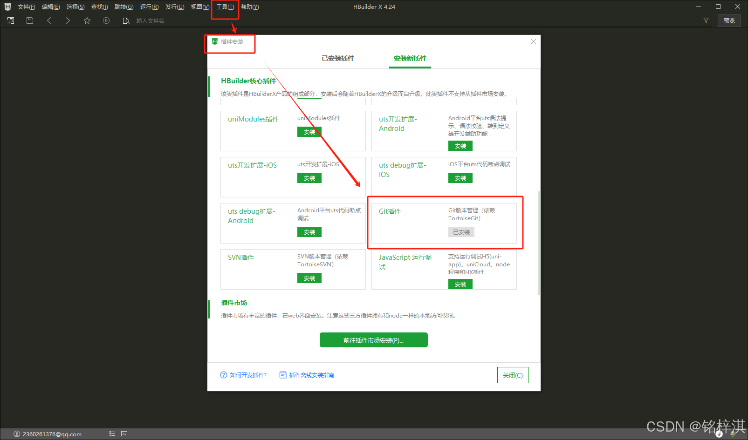Install the SVN插件
The height and width of the screenshot is (440, 748).
309,278
